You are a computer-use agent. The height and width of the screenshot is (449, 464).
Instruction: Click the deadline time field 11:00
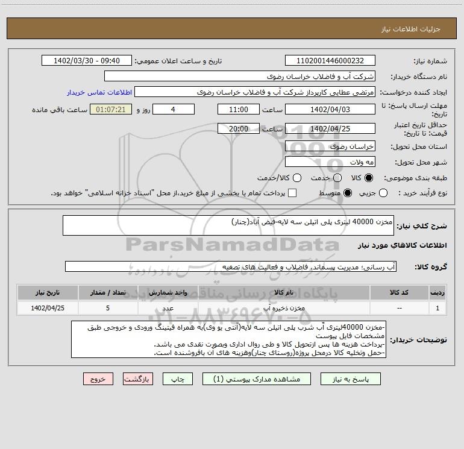click(x=239, y=109)
